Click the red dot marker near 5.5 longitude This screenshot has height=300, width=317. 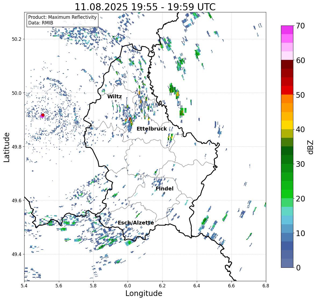(43, 115)
